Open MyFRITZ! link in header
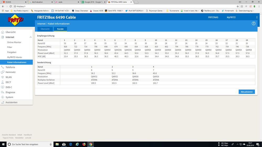 click(231, 17)
